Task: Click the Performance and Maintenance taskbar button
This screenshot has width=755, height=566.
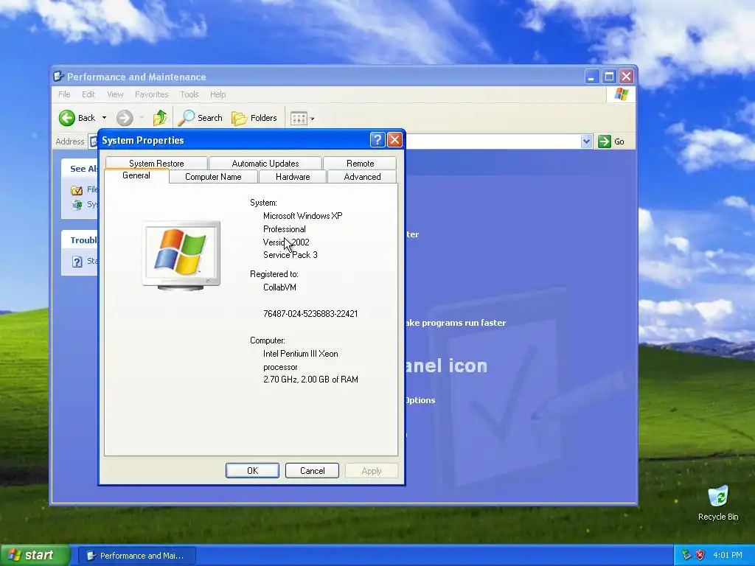Action: click(x=136, y=556)
